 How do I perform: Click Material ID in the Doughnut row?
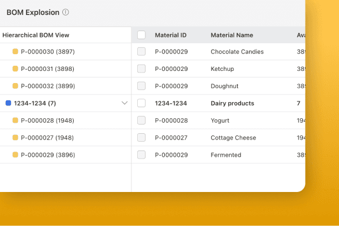pyautogui.click(x=171, y=86)
